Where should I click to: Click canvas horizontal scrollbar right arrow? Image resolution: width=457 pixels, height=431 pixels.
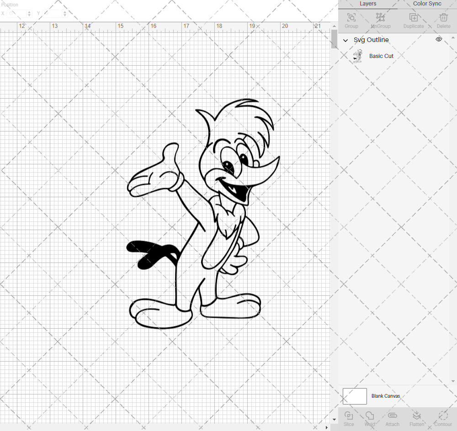pyautogui.click(x=327, y=427)
